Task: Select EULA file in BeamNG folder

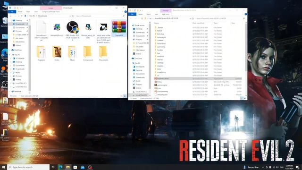Action: [x=198, y=82]
